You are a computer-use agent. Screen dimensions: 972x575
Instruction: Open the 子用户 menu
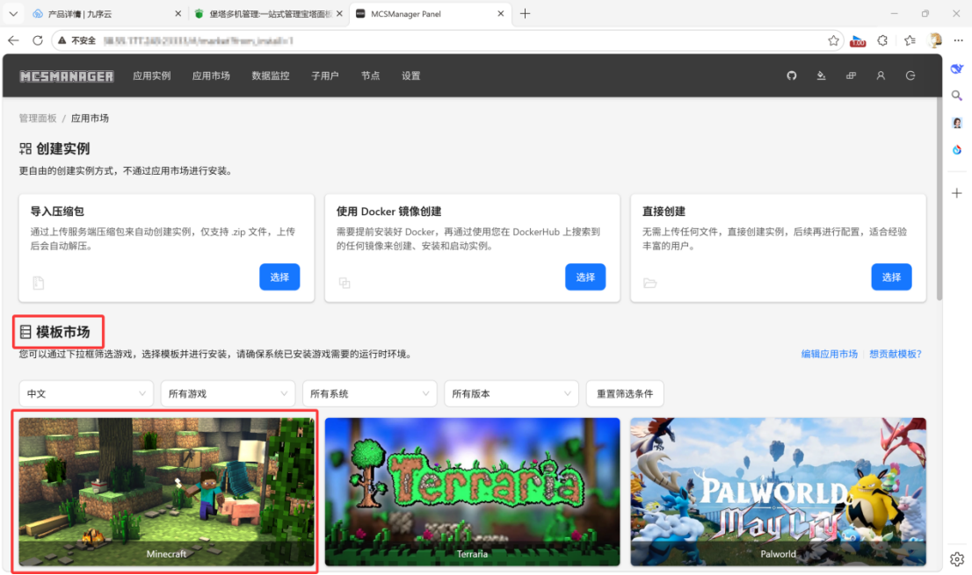tap(325, 75)
